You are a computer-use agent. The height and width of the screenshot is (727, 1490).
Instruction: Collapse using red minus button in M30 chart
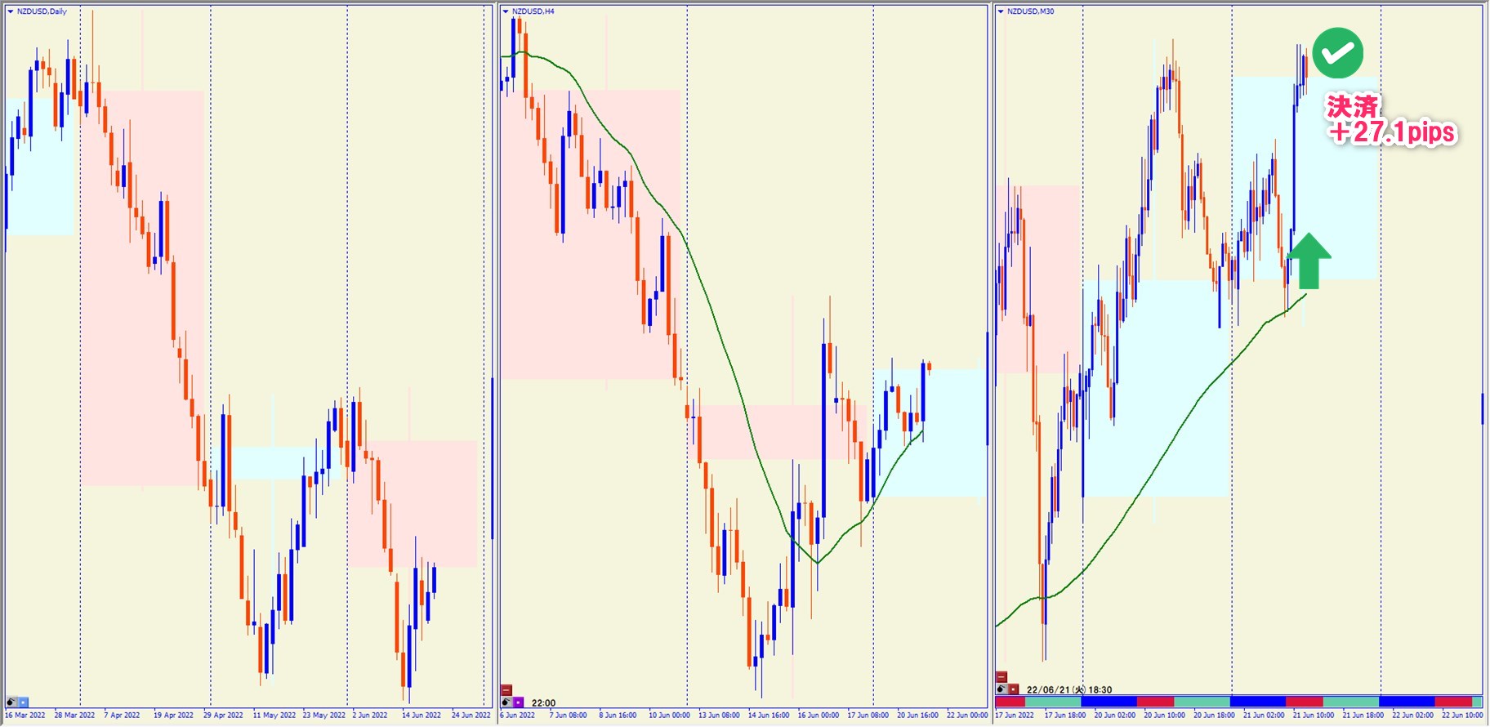pyautogui.click(x=1002, y=677)
